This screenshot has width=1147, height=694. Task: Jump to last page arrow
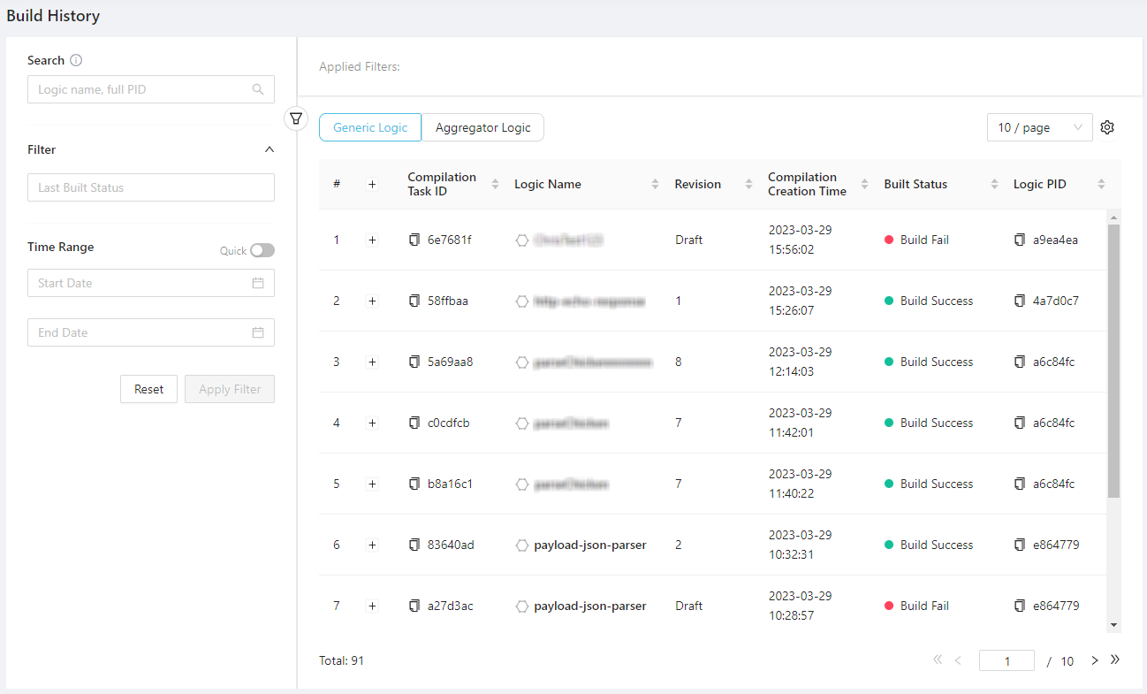click(1115, 660)
